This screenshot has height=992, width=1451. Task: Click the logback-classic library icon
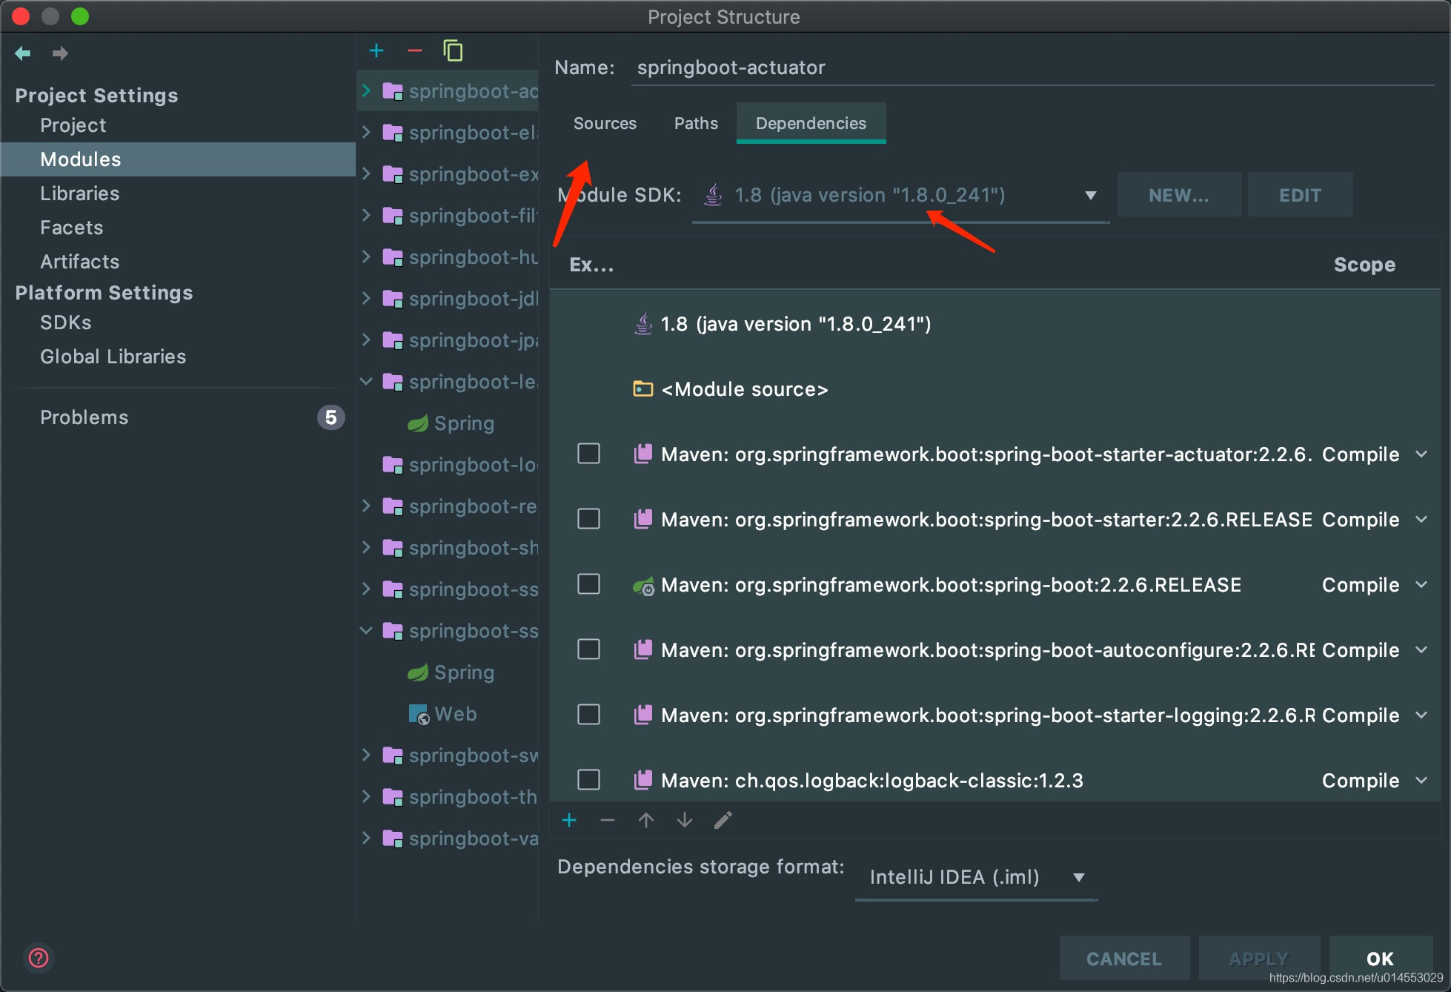(x=643, y=780)
